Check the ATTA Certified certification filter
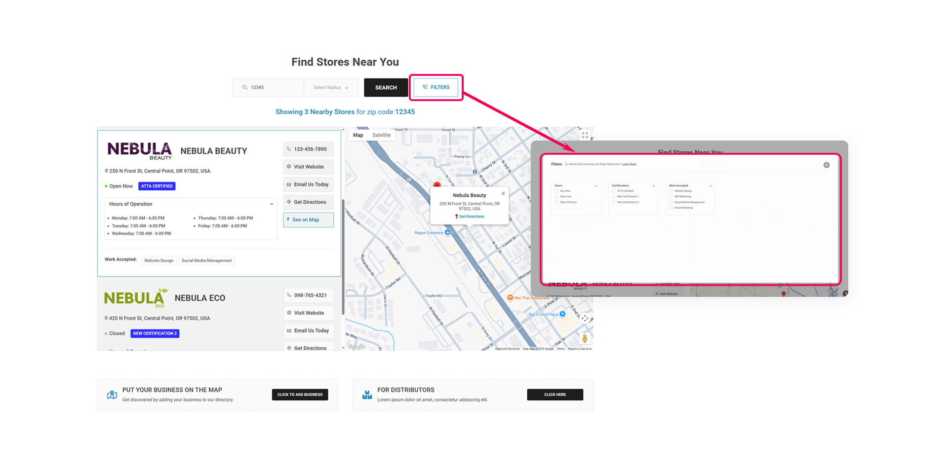 click(614, 191)
